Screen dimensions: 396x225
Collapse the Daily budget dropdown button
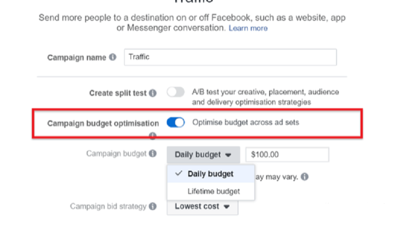(x=203, y=154)
